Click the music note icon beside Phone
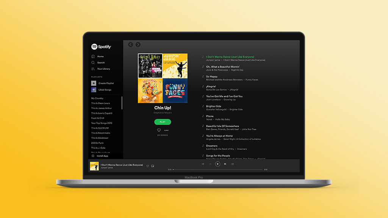Viewport: 388px width, 218px height. pyautogui.click(x=203, y=116)
